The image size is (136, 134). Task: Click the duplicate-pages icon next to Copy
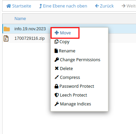tap(56, 41)
